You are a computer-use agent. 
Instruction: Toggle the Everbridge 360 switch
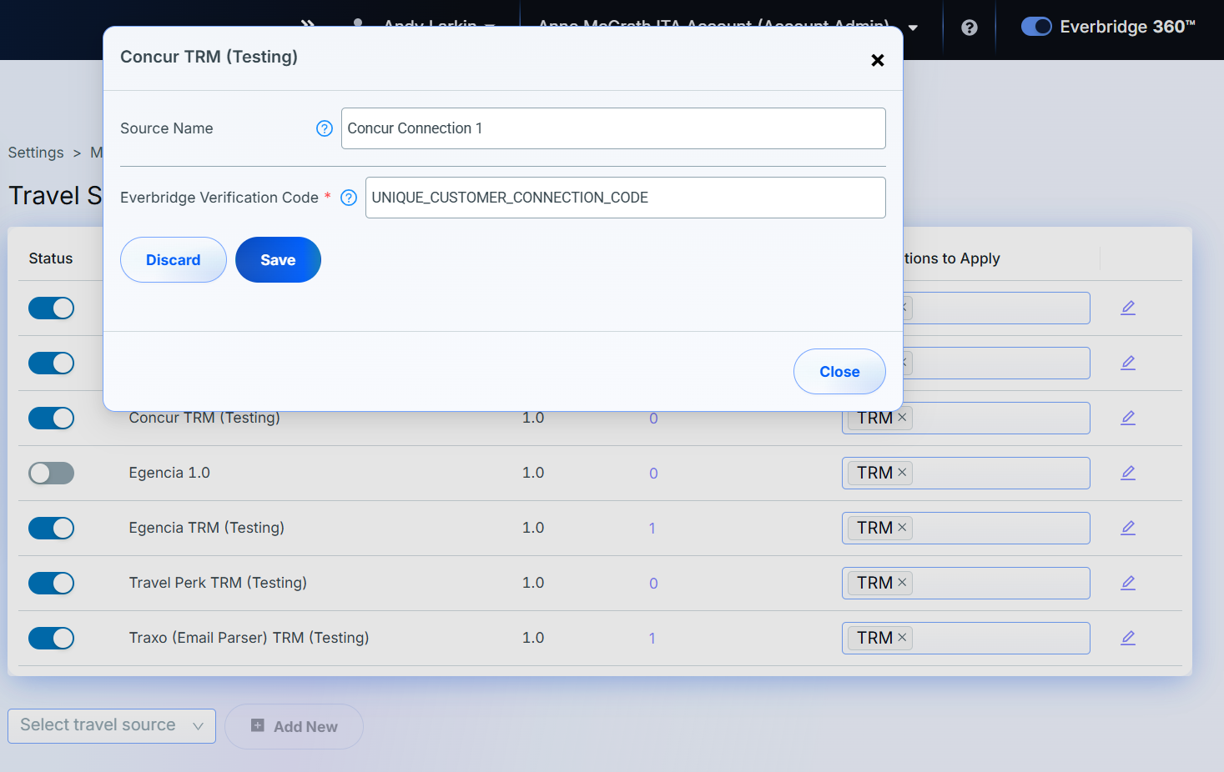pyautogui.click(x=1036, y=27)
